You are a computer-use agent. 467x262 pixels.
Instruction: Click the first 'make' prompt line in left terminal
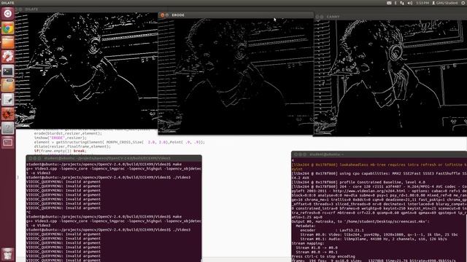click(104, 164)
